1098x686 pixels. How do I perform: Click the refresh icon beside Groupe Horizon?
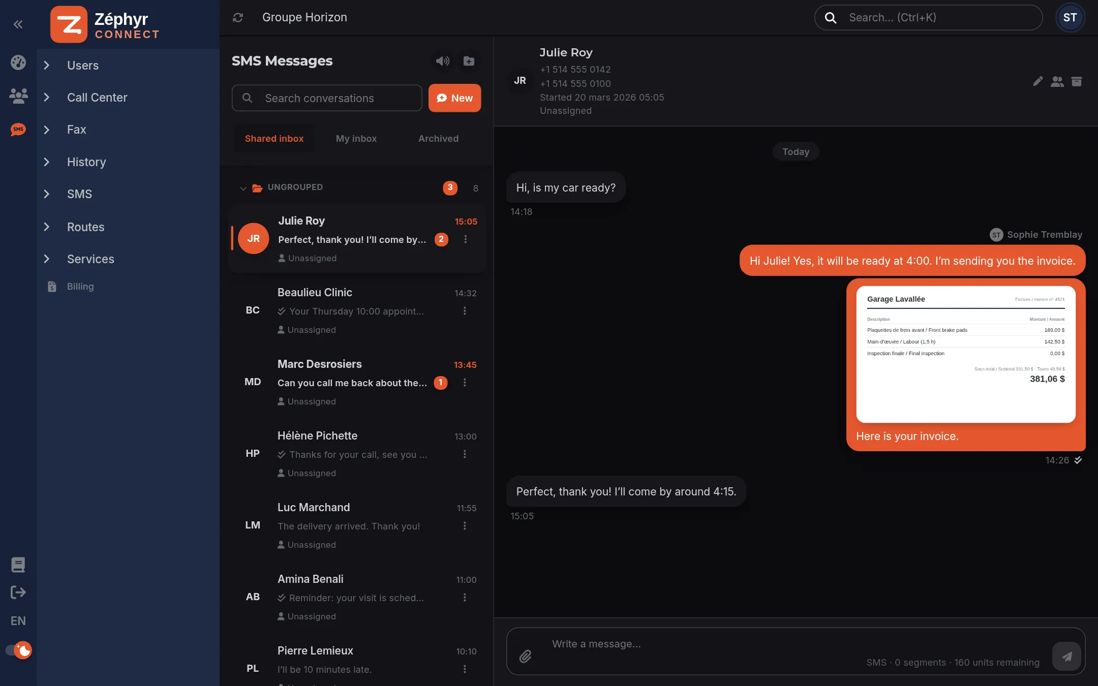point(238,17)
